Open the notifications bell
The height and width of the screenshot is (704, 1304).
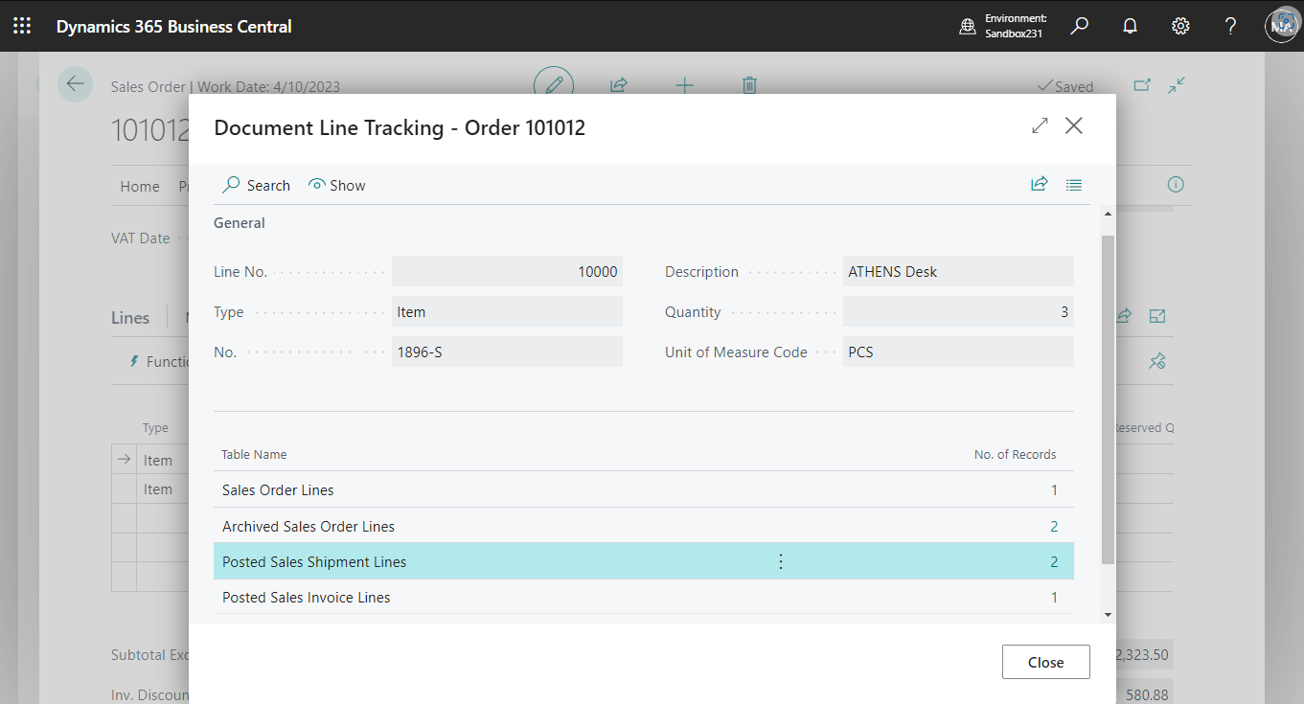(1131, 26)
